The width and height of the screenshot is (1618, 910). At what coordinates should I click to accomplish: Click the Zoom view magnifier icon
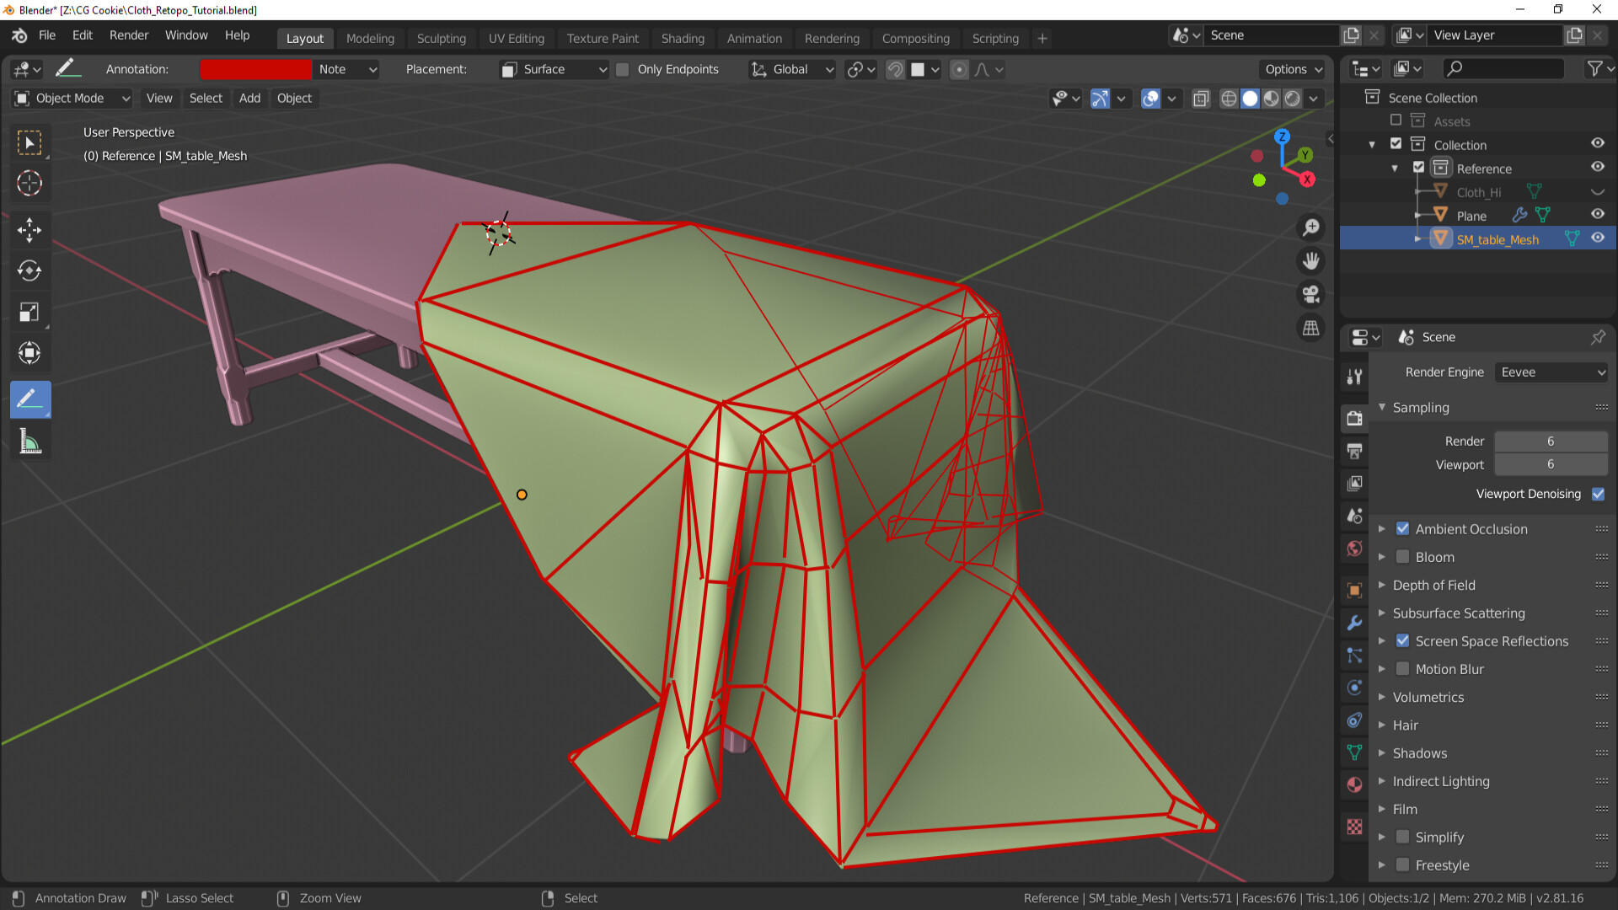coord(1311,227)
